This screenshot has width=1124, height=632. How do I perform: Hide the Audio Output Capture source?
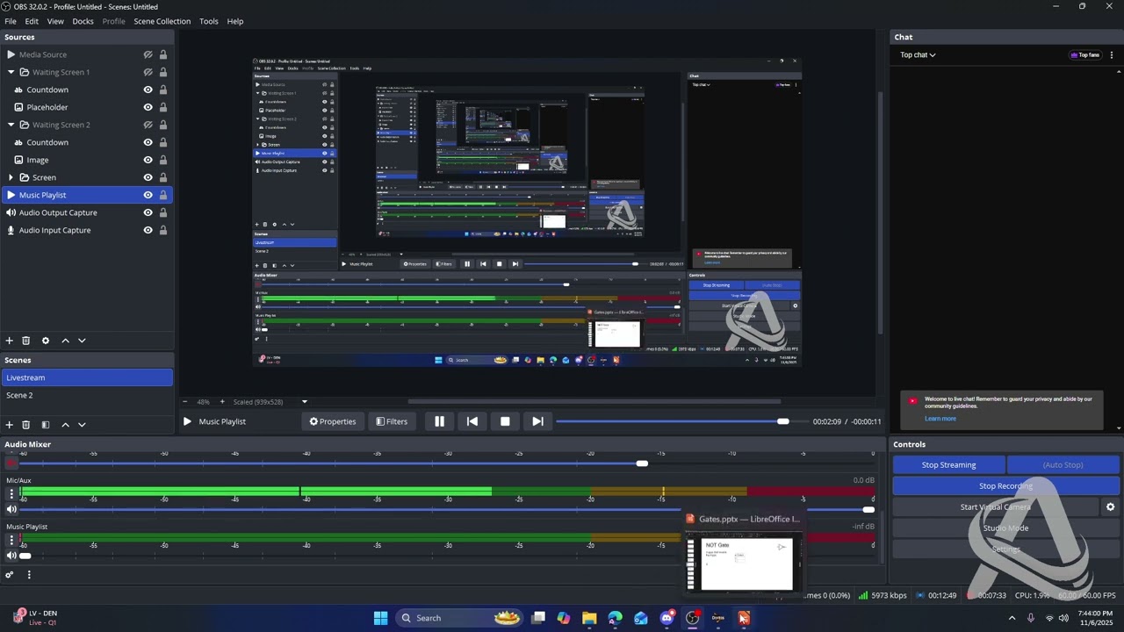(148, 212)
